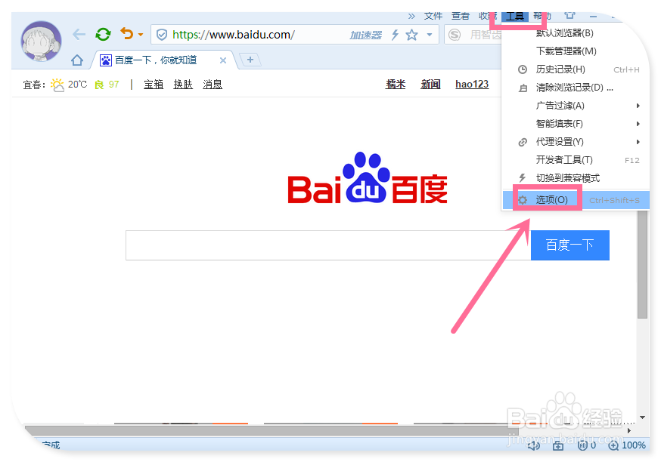Open the 换肤 link

183,85
